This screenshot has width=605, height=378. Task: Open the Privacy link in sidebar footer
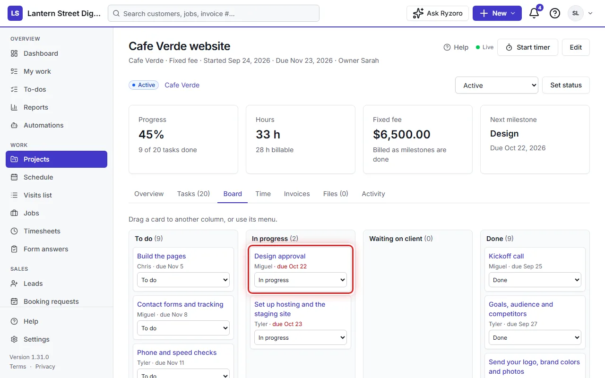click(x=45, y=367)
